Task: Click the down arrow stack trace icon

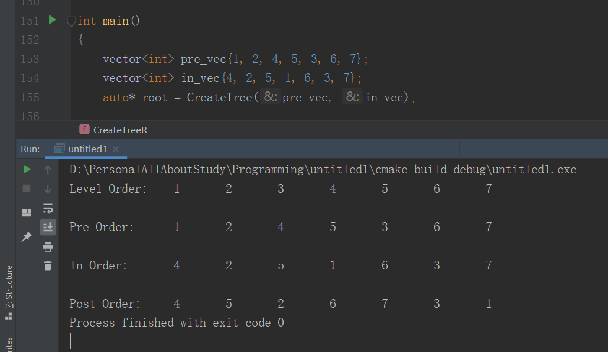Action: click(x=48, y=189)
